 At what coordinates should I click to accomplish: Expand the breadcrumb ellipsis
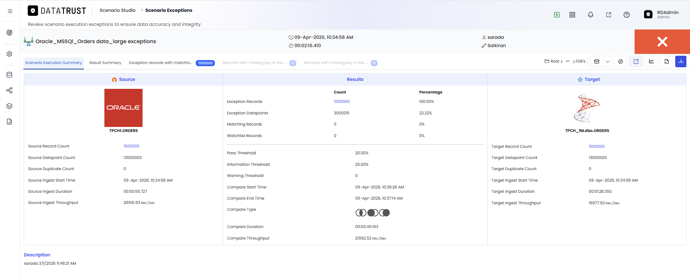pos(568,61)
